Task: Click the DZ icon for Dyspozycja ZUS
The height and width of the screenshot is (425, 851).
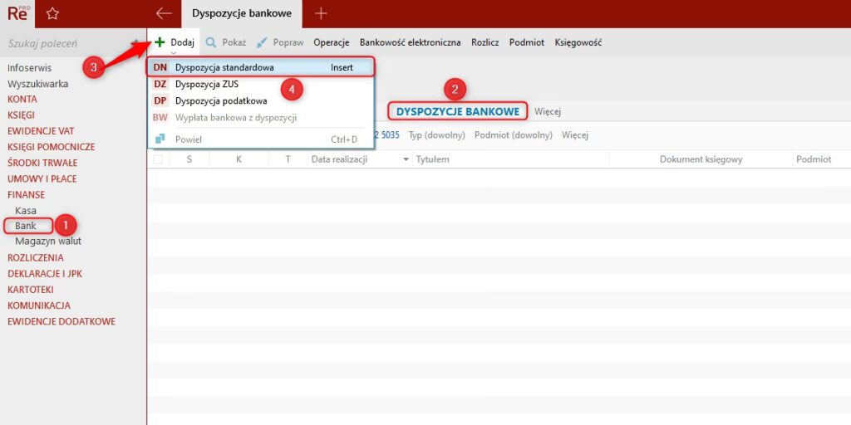Action: click(160, 84)
